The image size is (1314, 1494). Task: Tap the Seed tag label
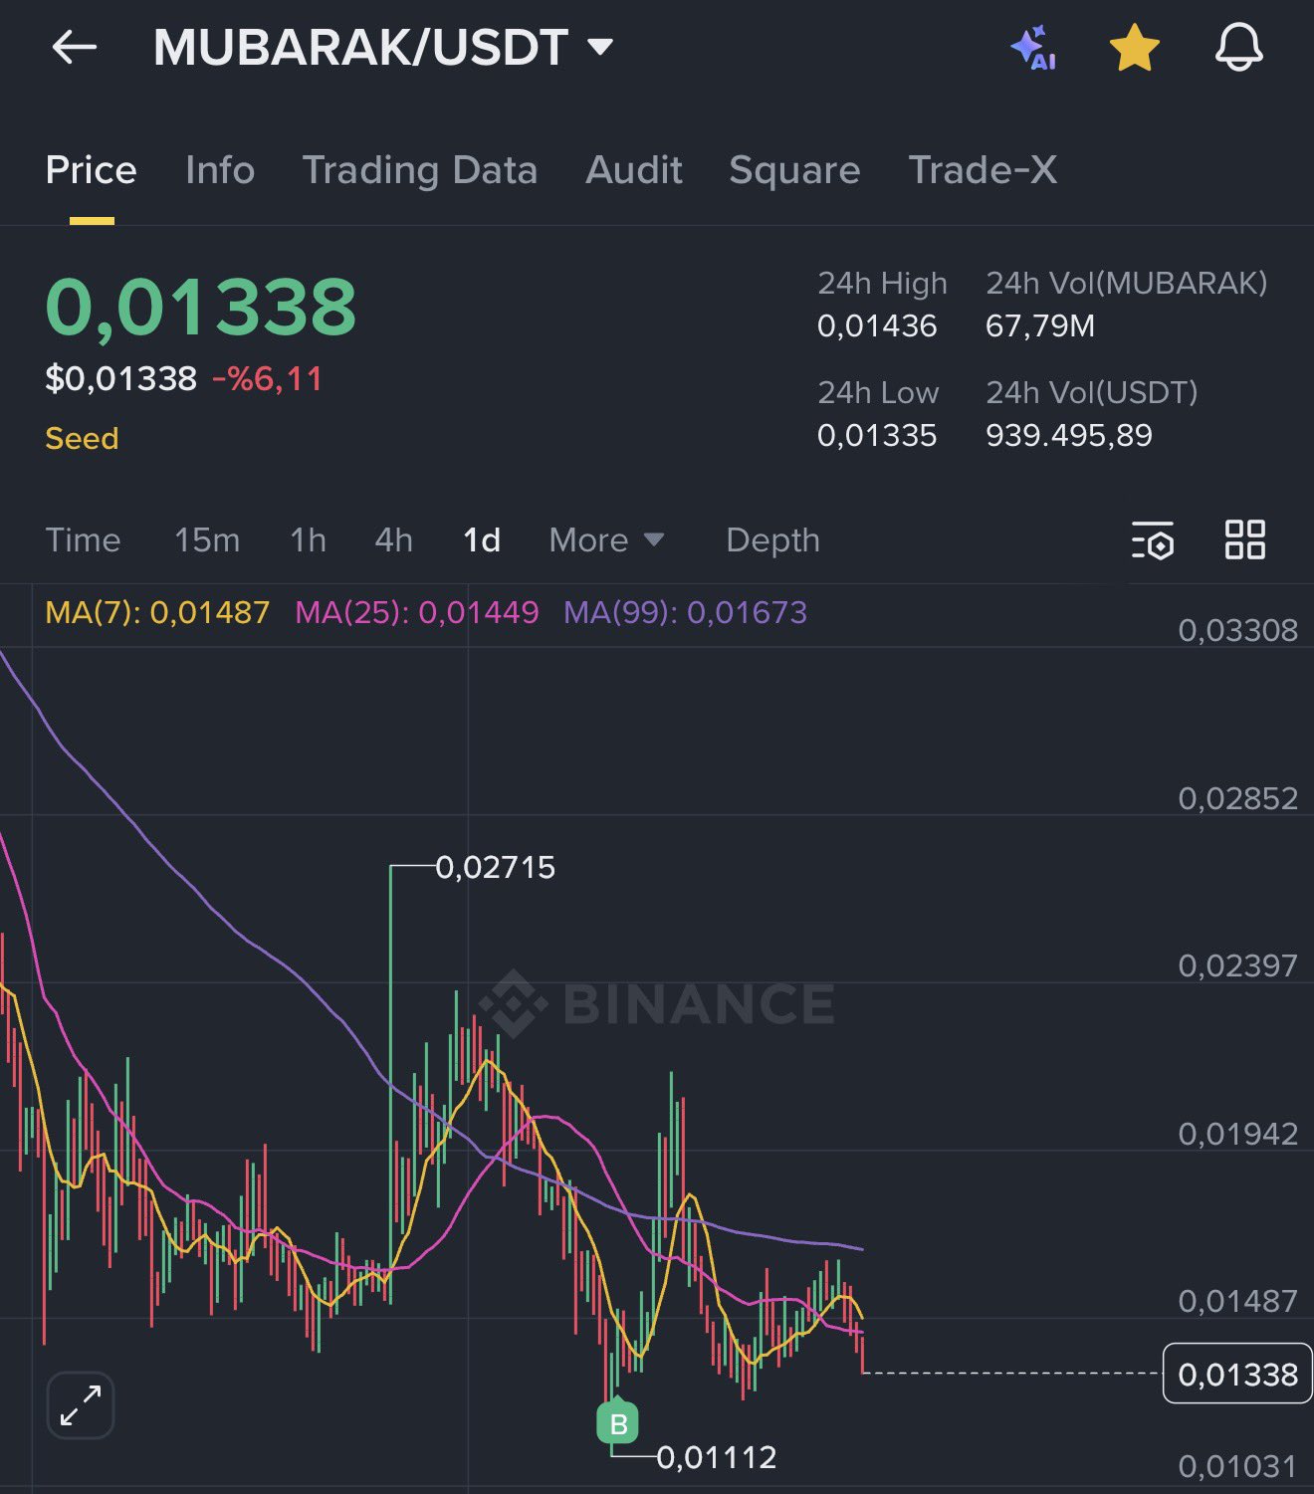tap(83, 438)
